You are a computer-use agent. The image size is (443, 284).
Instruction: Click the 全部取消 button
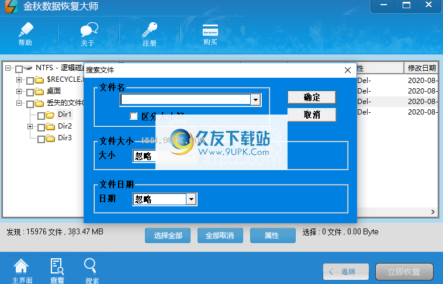pos(220,235)
